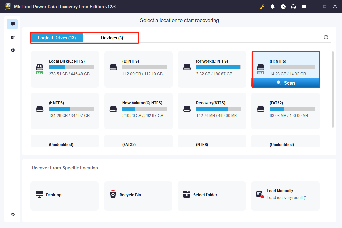Click the capacity bar of Local Disk C

(71, 67)
